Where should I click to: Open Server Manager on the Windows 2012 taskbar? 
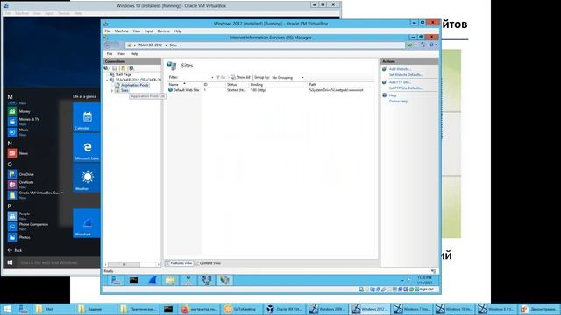(116, 280)
